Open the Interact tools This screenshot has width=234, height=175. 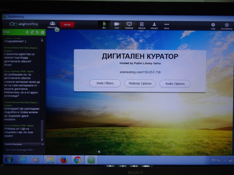click(x=154, y=25)
